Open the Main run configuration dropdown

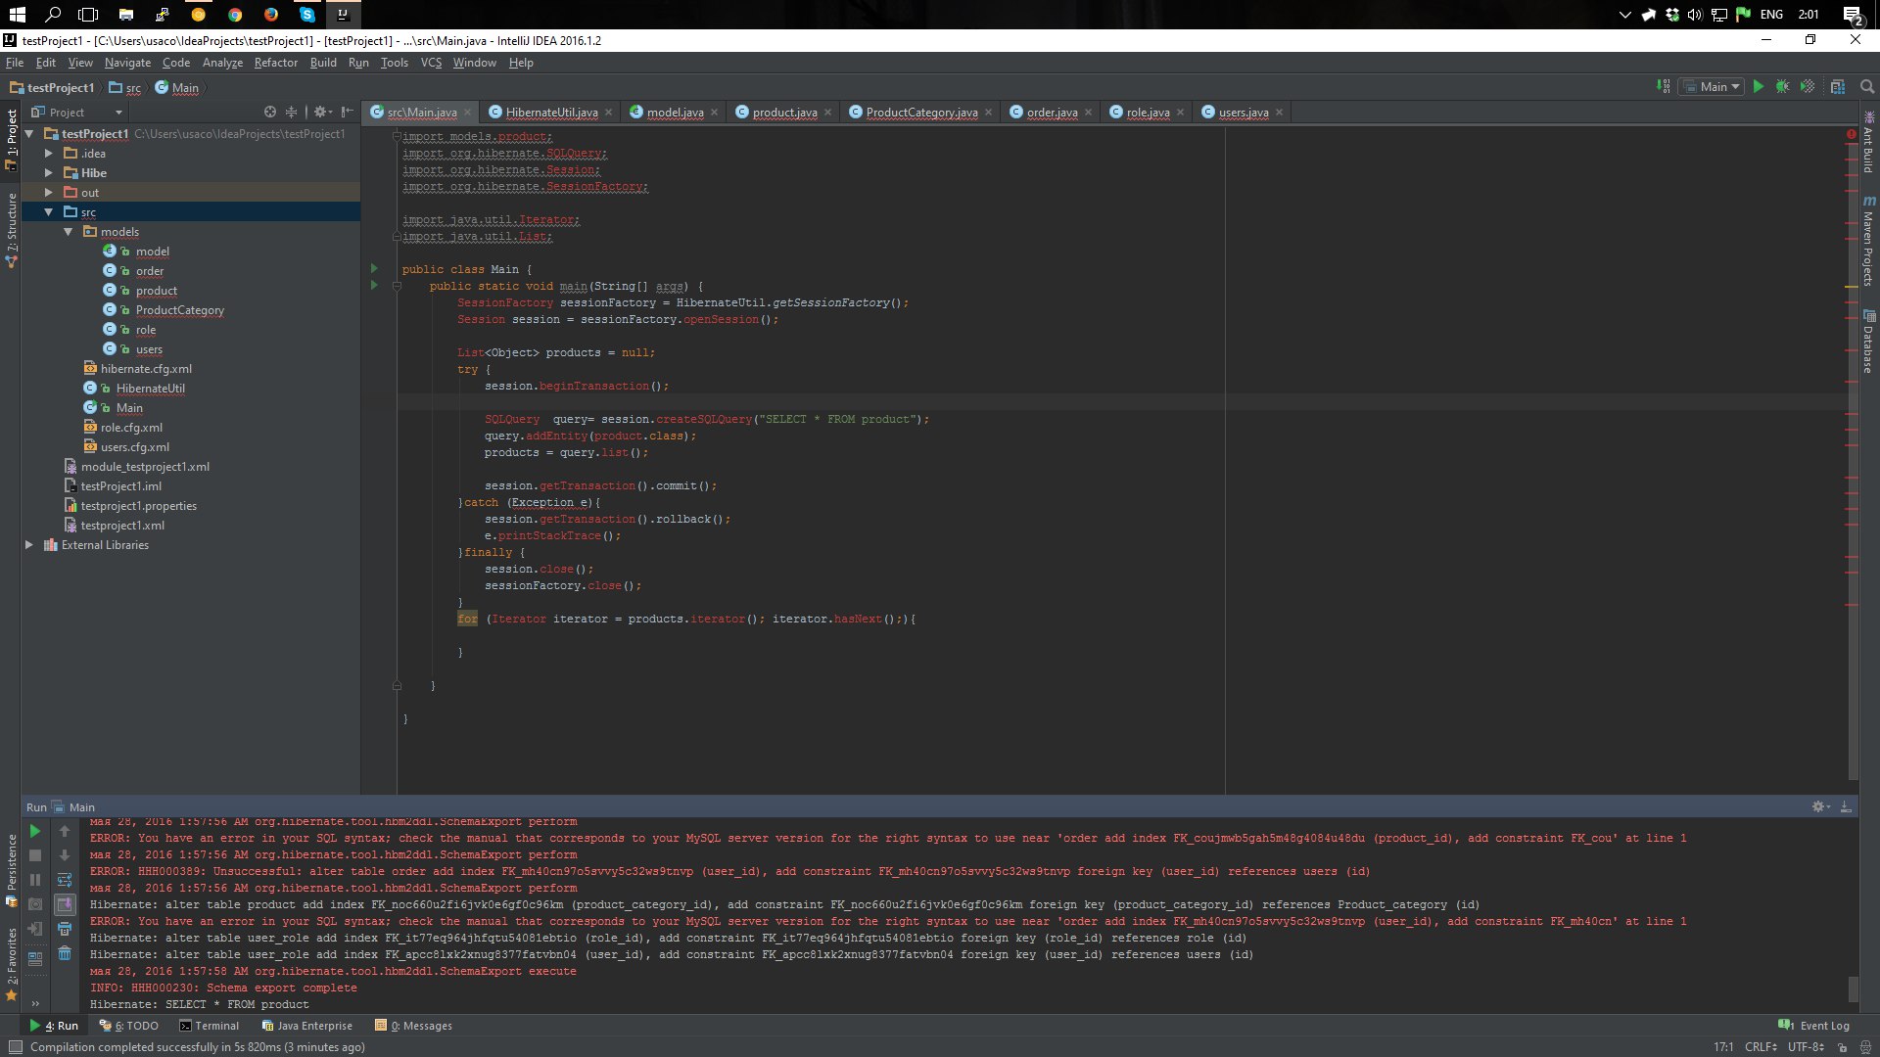1712,86
